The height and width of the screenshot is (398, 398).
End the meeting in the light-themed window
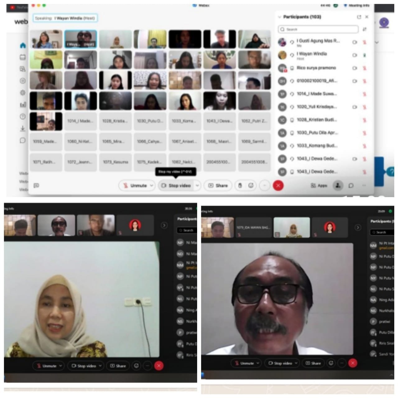point(278,186)
